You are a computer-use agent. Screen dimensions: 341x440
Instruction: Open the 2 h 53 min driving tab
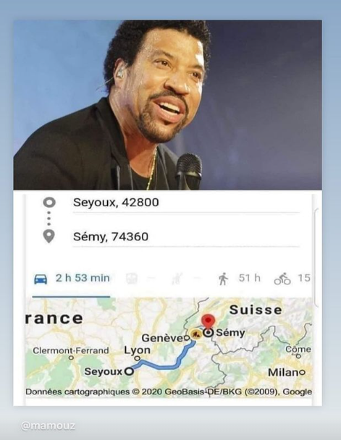(x=71, y=279)
